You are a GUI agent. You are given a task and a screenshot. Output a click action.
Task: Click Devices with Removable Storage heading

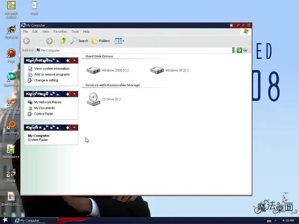pyautogui.click(x=113, y=85)
